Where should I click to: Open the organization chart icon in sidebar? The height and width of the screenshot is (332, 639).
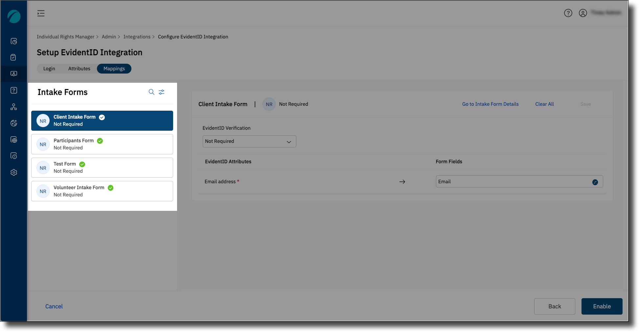pos(13,106)
